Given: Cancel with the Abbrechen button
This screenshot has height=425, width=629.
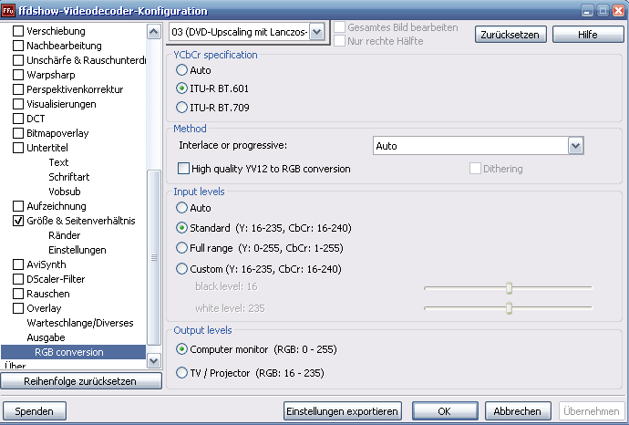Looking at the screenshot, I should [x=518, y=411].
